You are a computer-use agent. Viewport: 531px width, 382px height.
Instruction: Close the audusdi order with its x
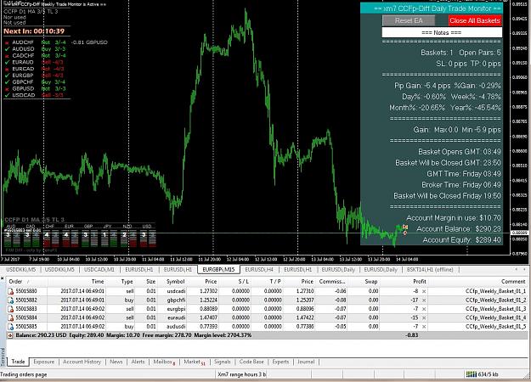[424, 327]
